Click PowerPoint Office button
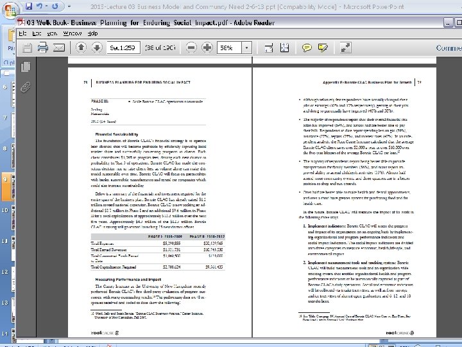Viewport: 462px width, 347px height. tap(10, 10)
